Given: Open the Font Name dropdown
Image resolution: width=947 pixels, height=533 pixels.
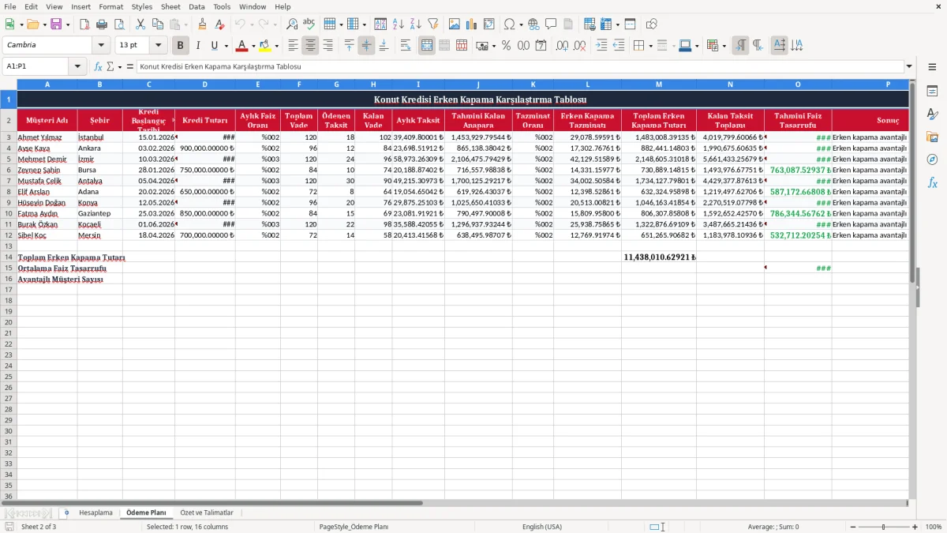Looking at the screenshot, I should (x=101, y=45).
